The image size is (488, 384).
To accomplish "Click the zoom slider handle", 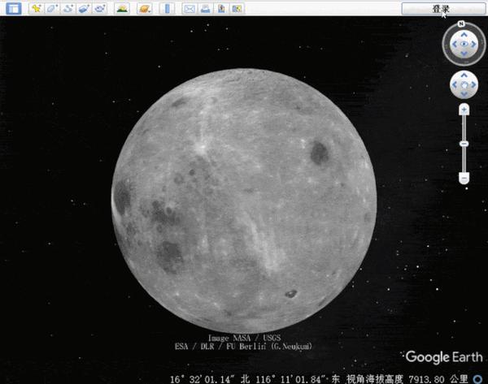I will pos(464,144).
